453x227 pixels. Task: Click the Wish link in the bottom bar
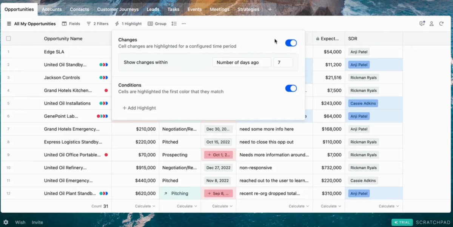tap(20, 222)
